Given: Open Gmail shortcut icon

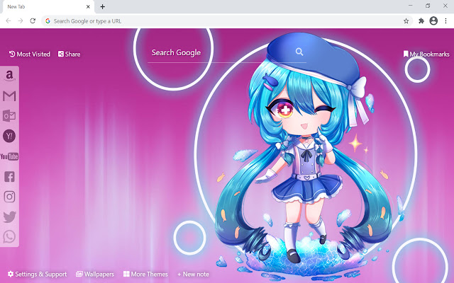Looking at the screenshot, I should (x=9, y=96).
